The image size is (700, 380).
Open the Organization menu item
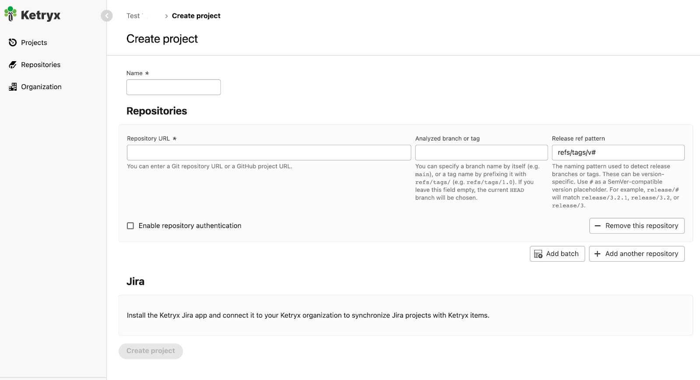coord(41,87)
